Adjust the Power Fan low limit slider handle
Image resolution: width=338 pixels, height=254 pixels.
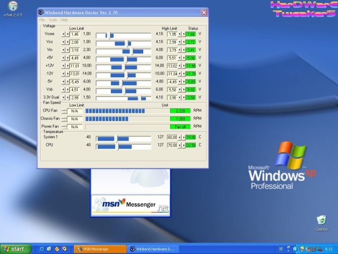[64, 127]
